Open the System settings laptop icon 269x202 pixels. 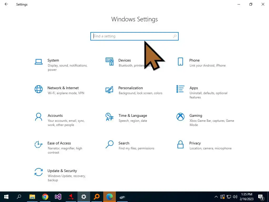pyautogui.click(x=39, y=62)
